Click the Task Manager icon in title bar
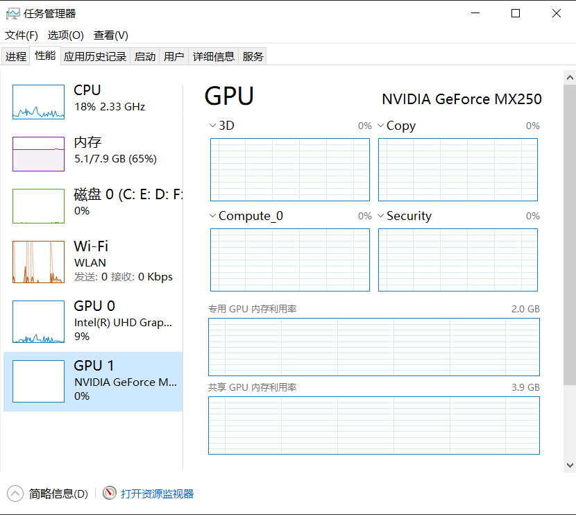Image resolution: width=576 pixels, height=515 pixels. point(14,12)
